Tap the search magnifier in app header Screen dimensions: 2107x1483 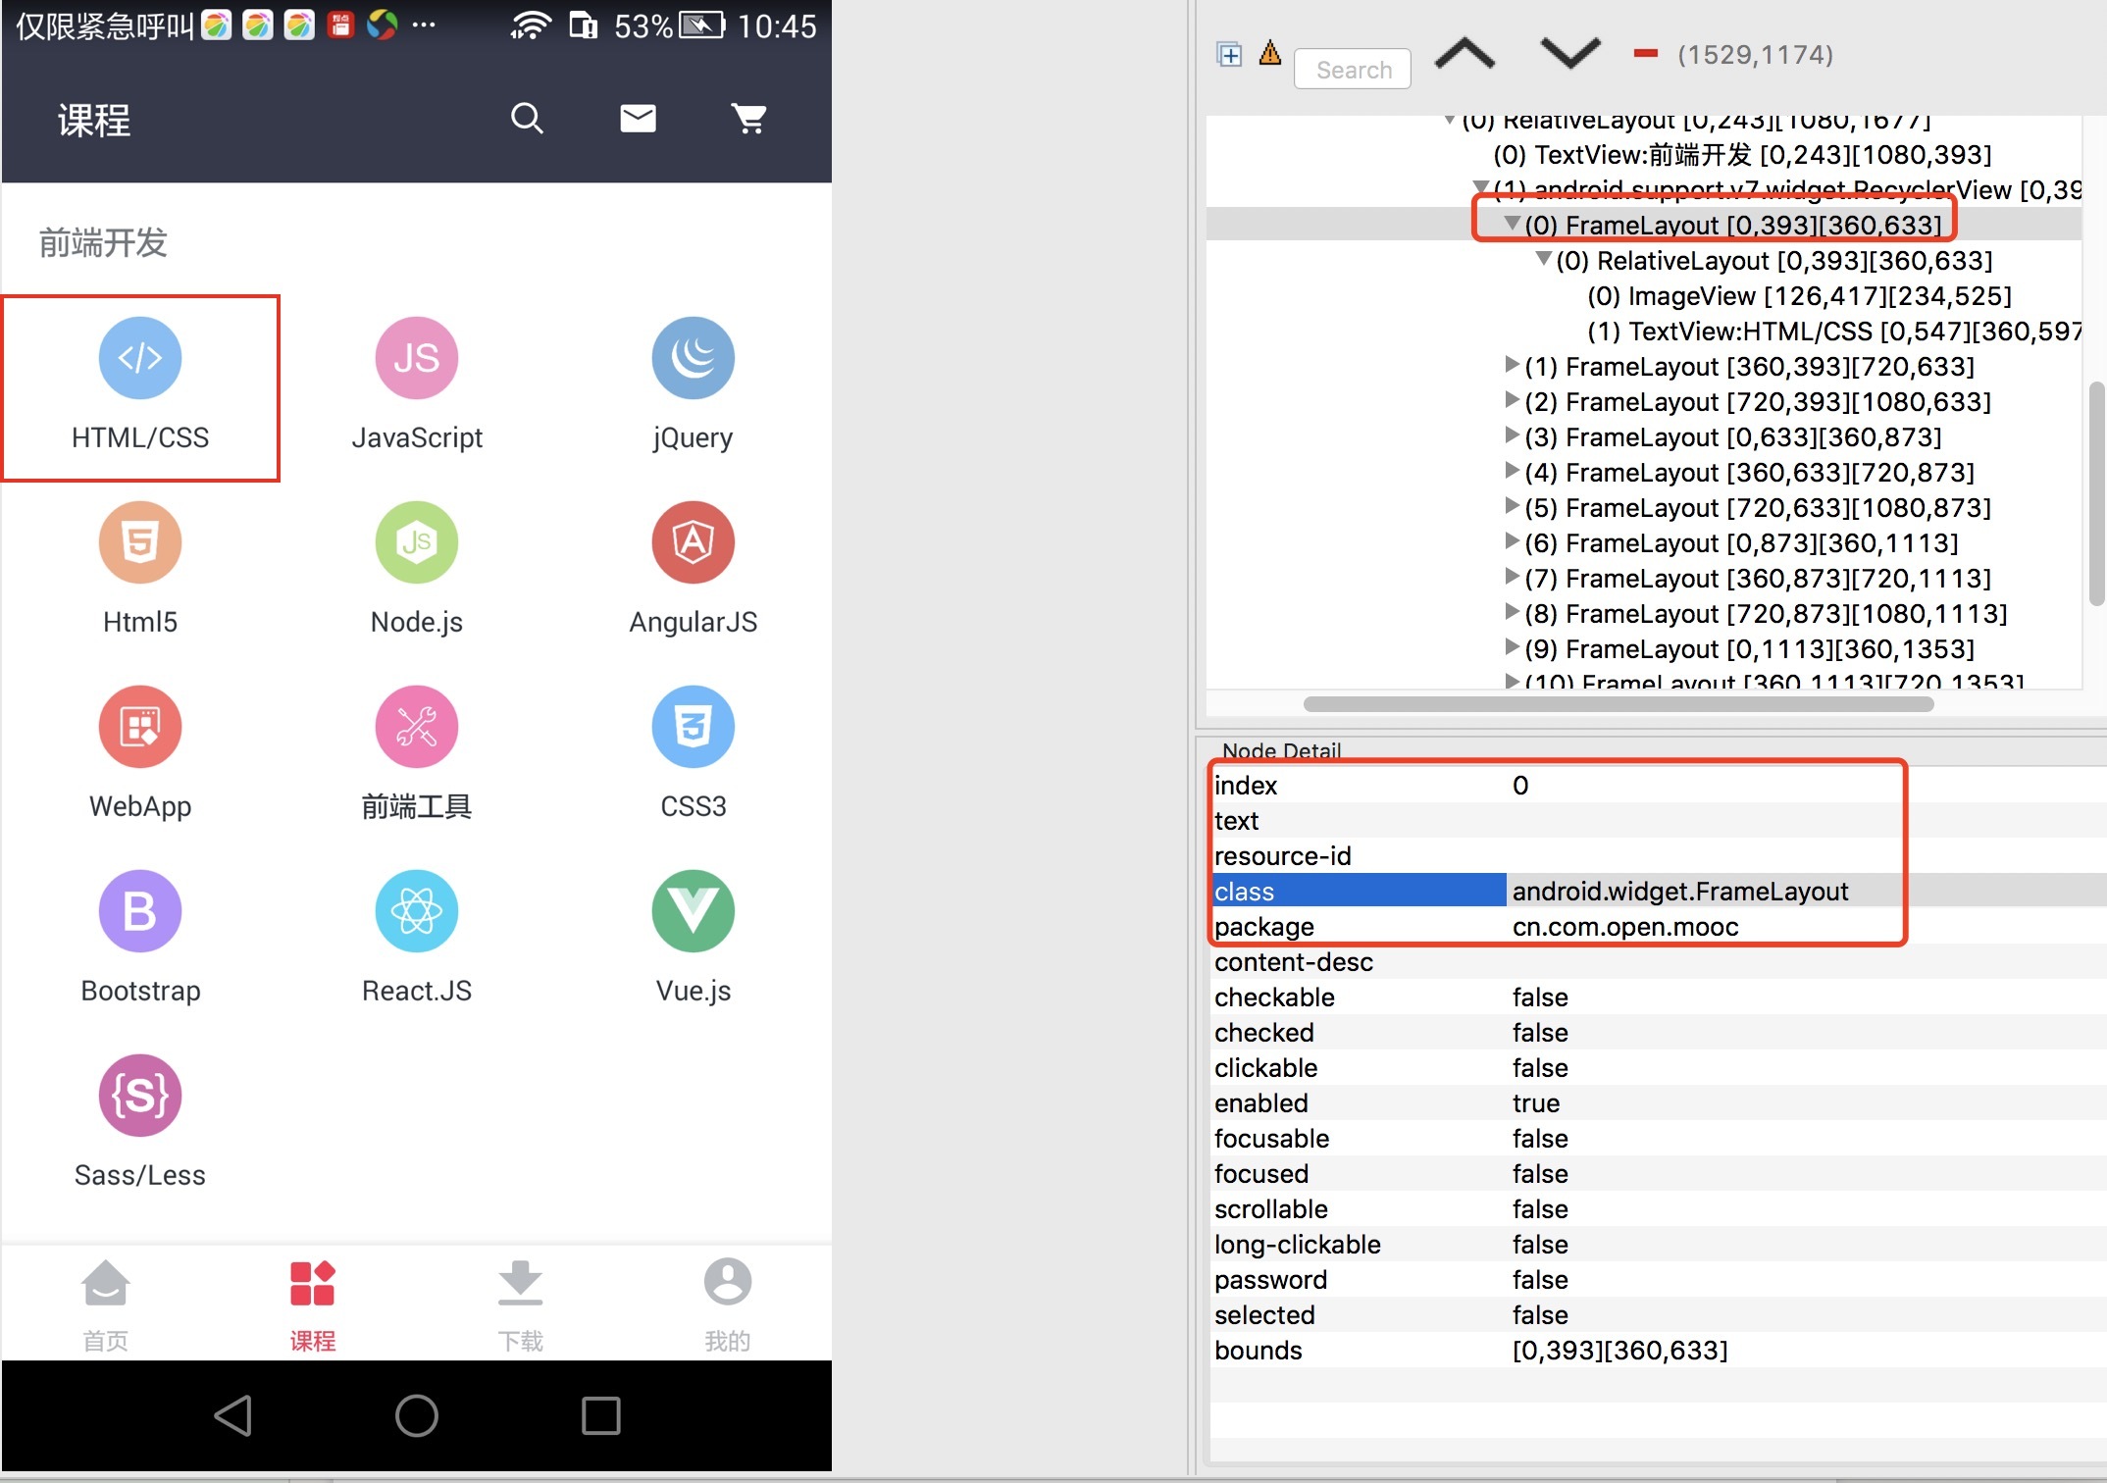pyautogui.click(x=527, y=119)
